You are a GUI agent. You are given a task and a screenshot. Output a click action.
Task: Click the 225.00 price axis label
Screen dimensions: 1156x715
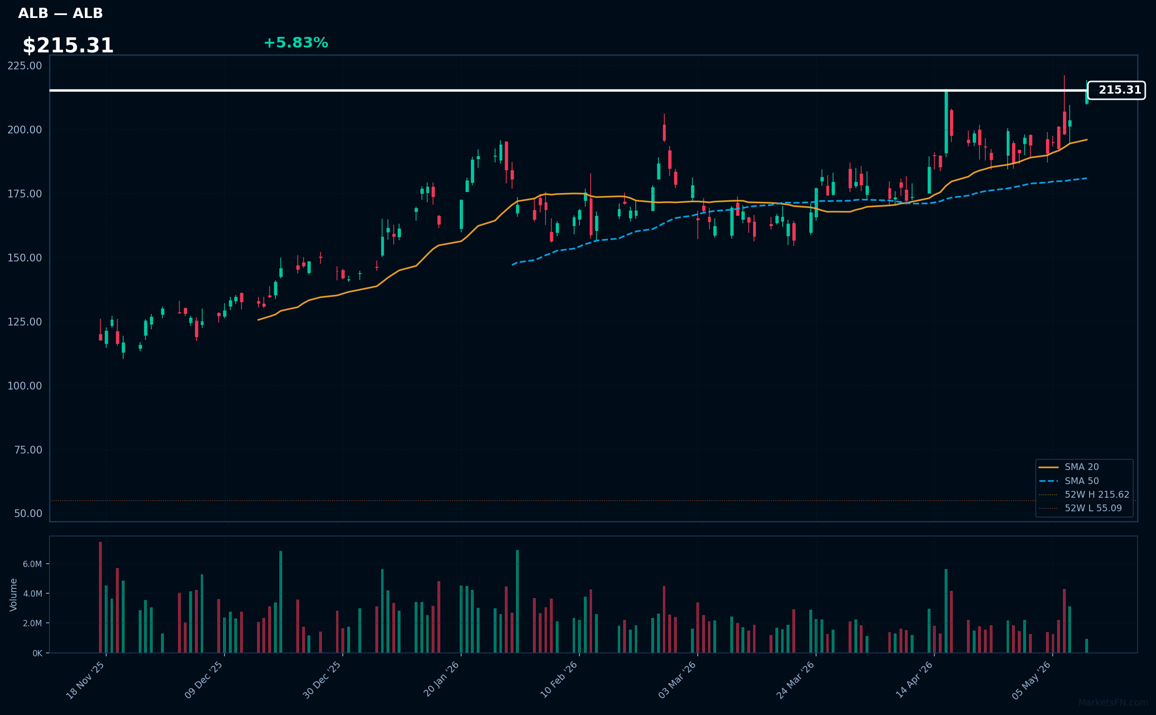(x=25, y=66)
